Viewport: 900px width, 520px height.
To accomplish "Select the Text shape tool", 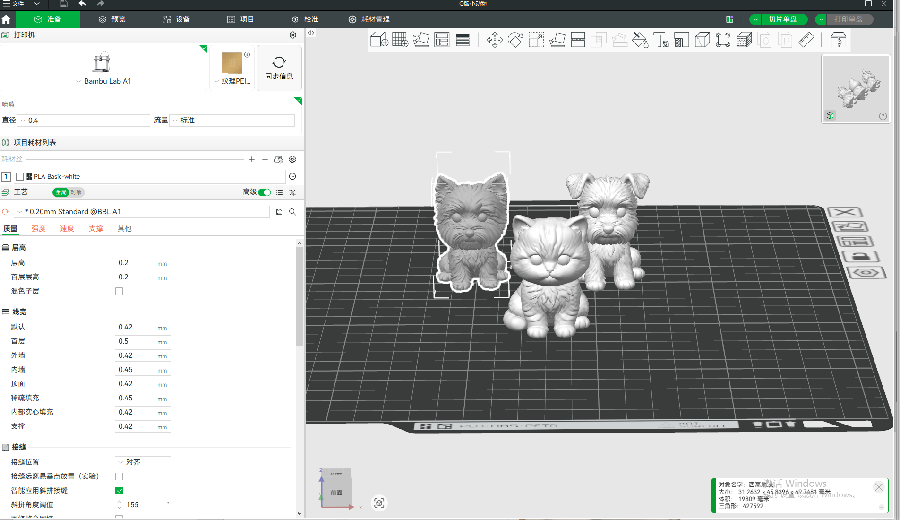I will [661, 40].
